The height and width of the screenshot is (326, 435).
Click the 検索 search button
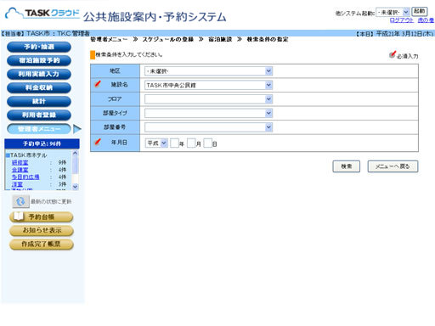(347, 166)
